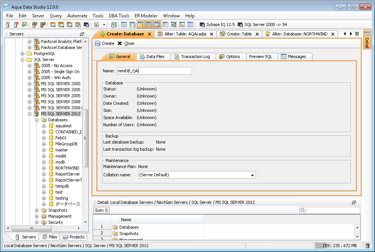
Task: Open the SQL Server 2000 toolbar shortcut
Action: pos(262,24)
